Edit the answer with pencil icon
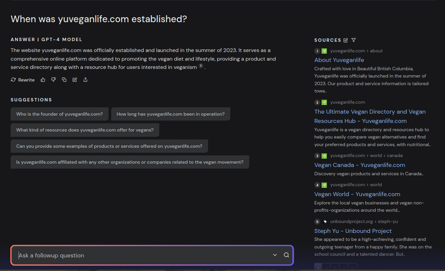 click(x=75, y=80)
